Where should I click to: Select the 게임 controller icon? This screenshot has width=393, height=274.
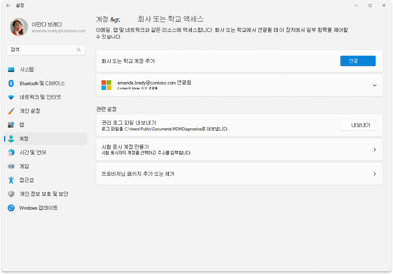tap(10, 166)
